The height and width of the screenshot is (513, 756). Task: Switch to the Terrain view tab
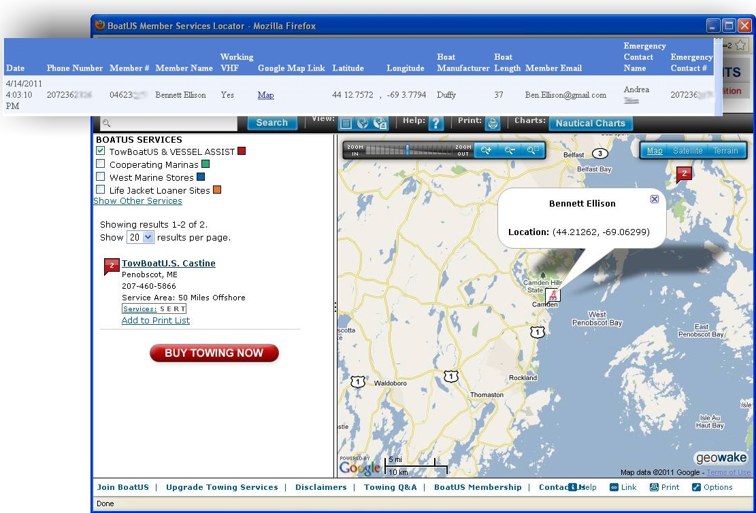coord(725,151)
